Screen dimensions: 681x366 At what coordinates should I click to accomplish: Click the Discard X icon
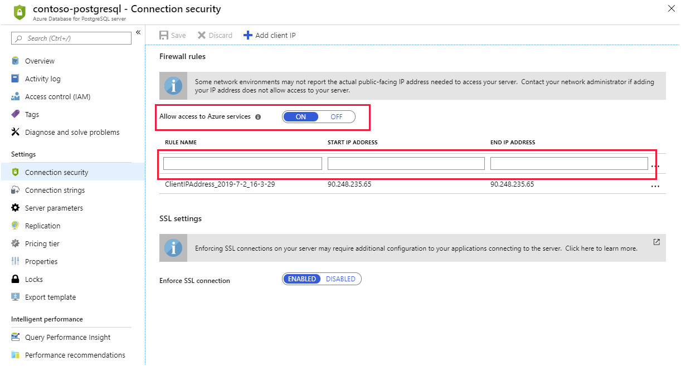click(202, 35)
